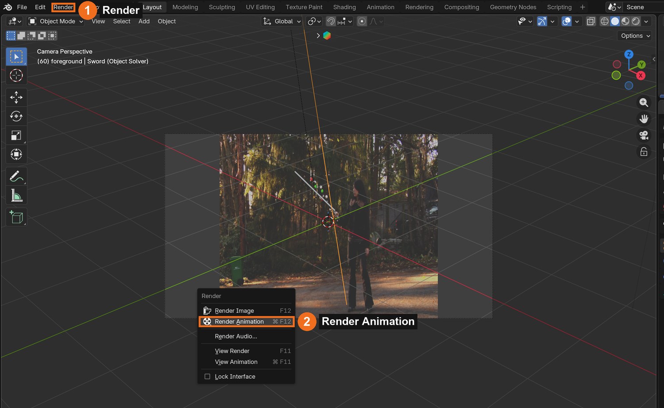This screenshot has height=408, width=664.
Task: Click the Y axis on navigation gizmo
Action: pyautogui.click(x=641, y=65)
